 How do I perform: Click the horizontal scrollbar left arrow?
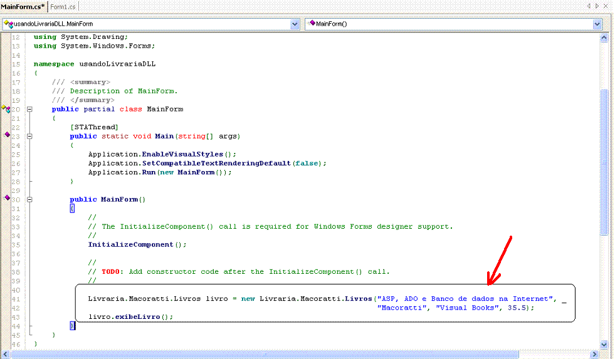point(5,354)
